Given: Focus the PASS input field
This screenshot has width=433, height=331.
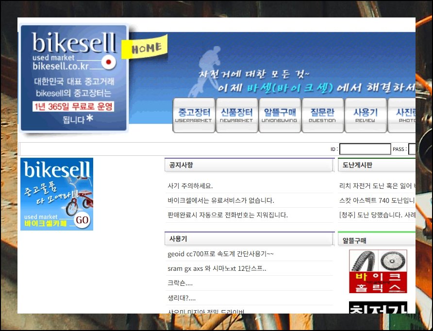Looking at the screenshot, I should coord(412,149).
